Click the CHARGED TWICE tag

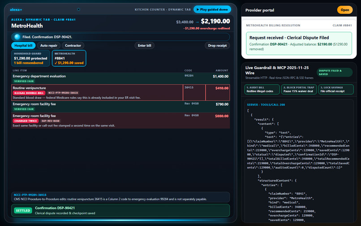(x=26, y=121)
